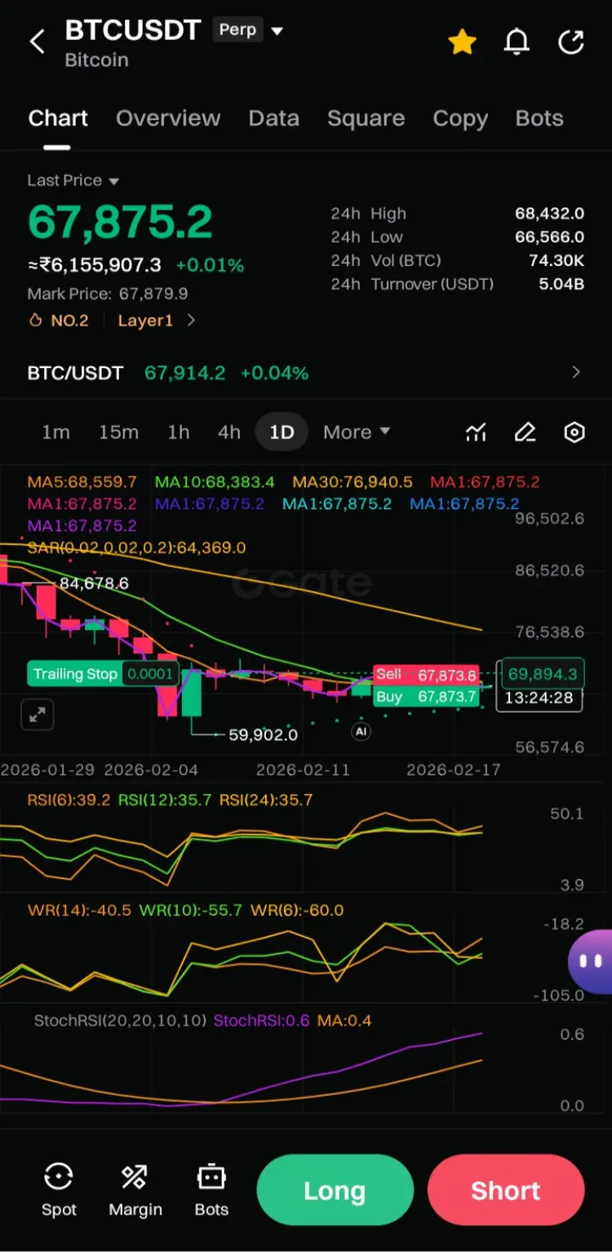Tap the 24h High value 68,432.0
Viewport: 612px width, 1252px height.
(x=549, y=214)
